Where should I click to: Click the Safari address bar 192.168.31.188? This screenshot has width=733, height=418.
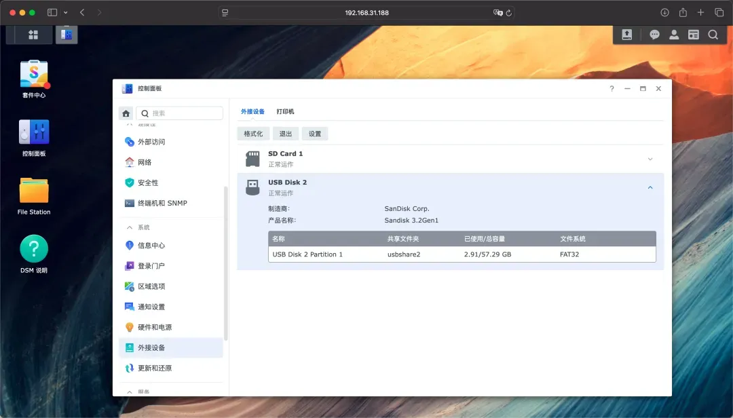(367, 13)
